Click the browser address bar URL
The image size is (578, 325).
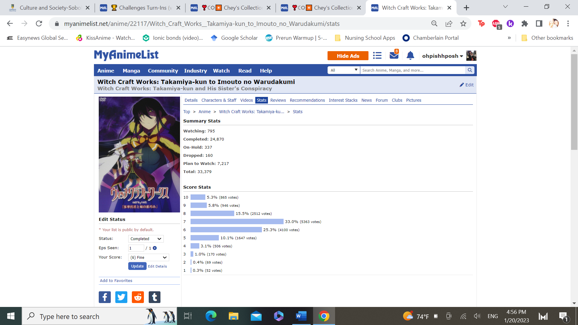point(202,23)
